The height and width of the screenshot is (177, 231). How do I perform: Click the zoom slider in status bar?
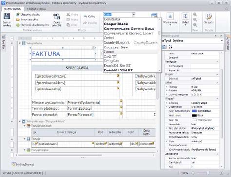coord(207,173)
